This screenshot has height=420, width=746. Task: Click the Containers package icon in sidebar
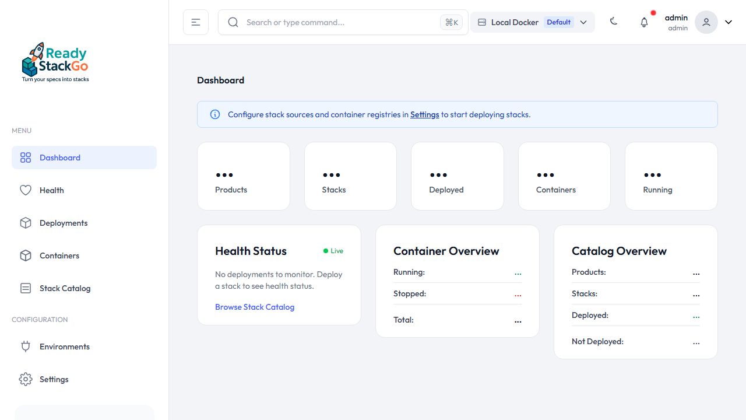[x=26, y=256]
